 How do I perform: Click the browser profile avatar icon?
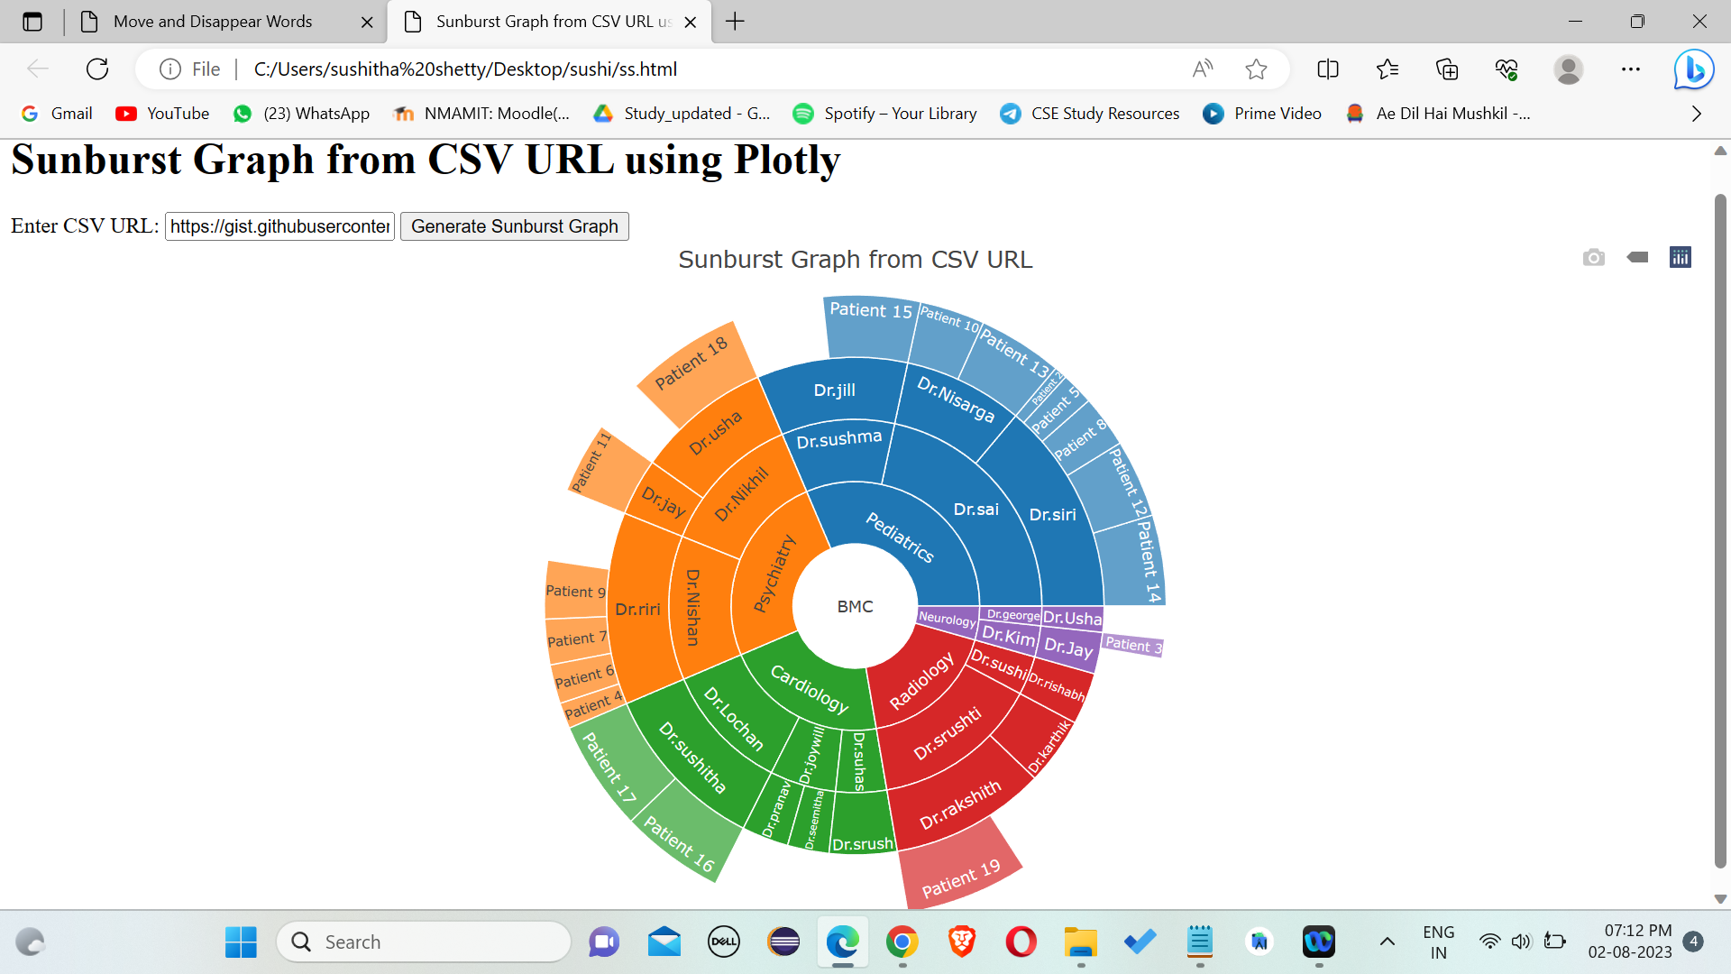point(1569,69)
